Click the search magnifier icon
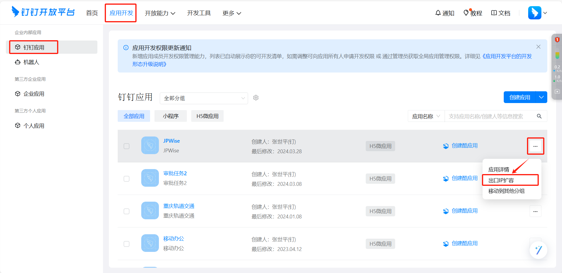562x273 pixels. click(539, 116)
